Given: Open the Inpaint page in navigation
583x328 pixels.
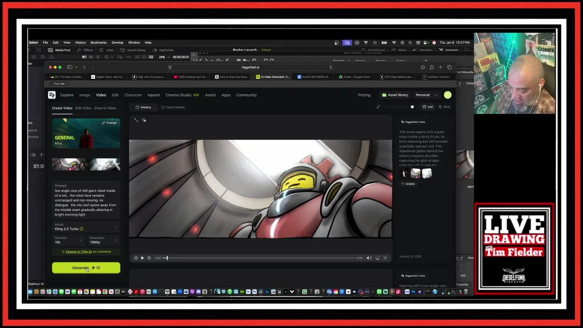Looking at the screenshot, I should pyautogui.click(x=153, y=95).
